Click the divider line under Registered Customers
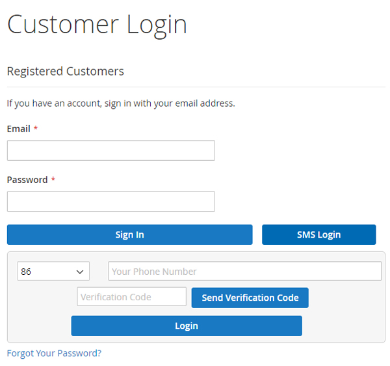This screenshot has height=366, width=390. click(195, 87)
